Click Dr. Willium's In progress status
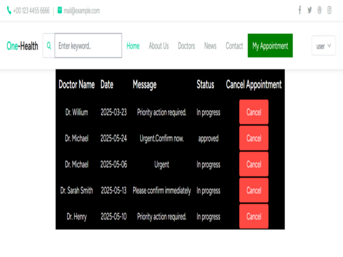The image size is (343, 257). coord(208,112)
